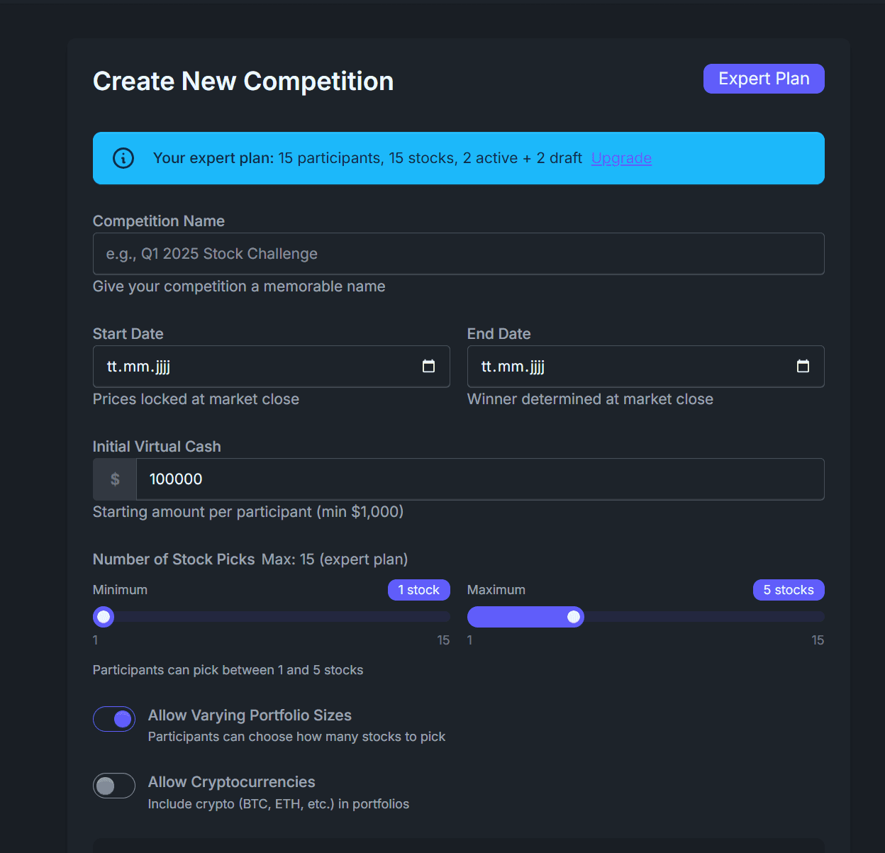This screenshot has width=885, height=853.
Task: Click the '5 stocks' badge above Maximum slider
Action: pos(788,589)
